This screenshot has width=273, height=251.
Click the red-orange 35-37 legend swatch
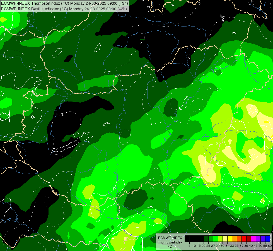(x=239, y=239)
